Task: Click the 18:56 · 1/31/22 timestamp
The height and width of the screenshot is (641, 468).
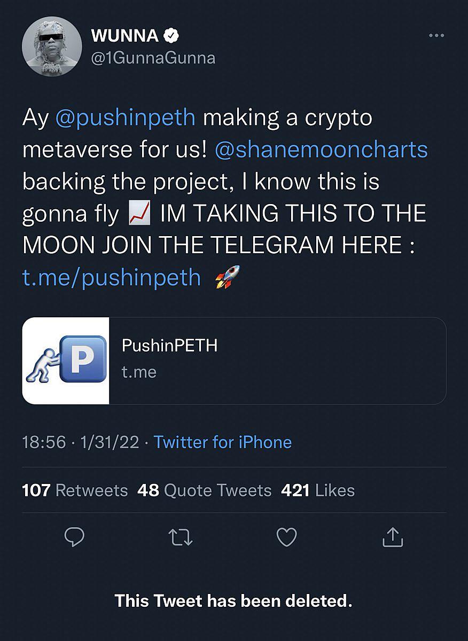Action: [81, 442]
